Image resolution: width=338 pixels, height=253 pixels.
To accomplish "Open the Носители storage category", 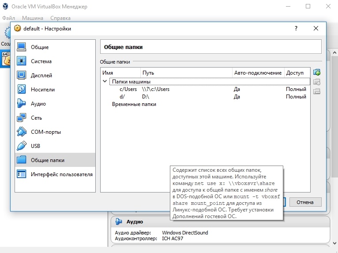I will (x=55, y=90).
